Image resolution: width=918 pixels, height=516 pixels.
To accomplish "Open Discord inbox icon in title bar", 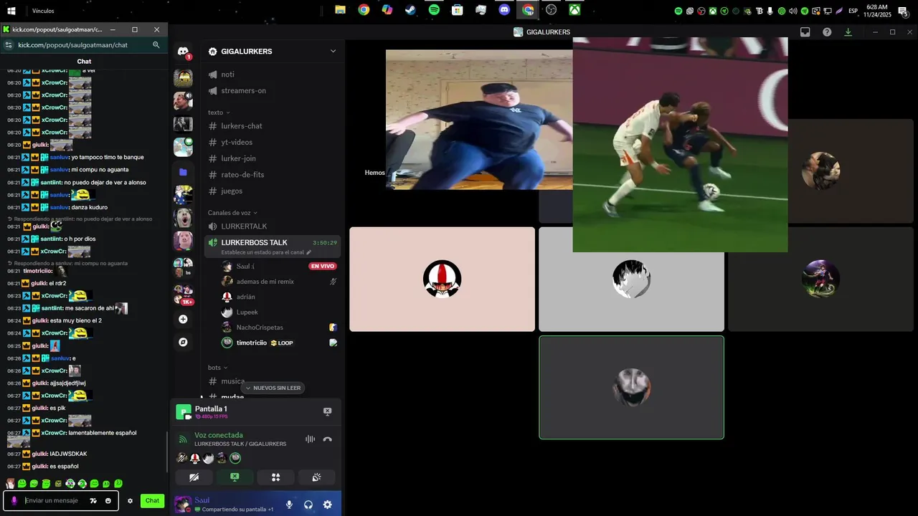I will [805, 32].
